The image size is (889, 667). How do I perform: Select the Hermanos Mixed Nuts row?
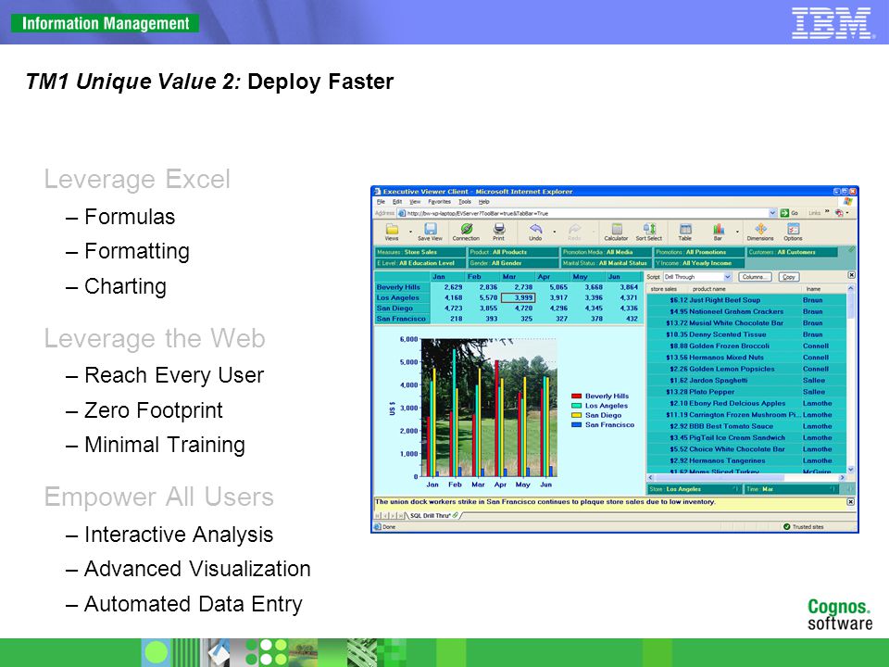coord(746,358)
